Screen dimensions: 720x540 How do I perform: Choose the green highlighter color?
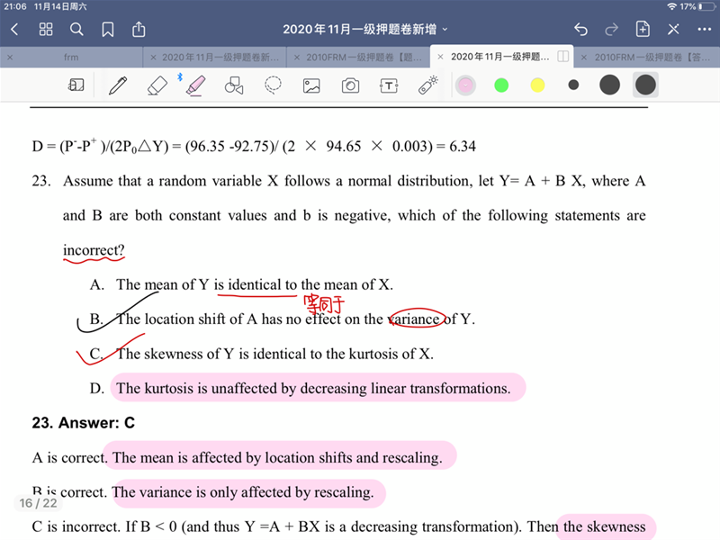point(501,85)
